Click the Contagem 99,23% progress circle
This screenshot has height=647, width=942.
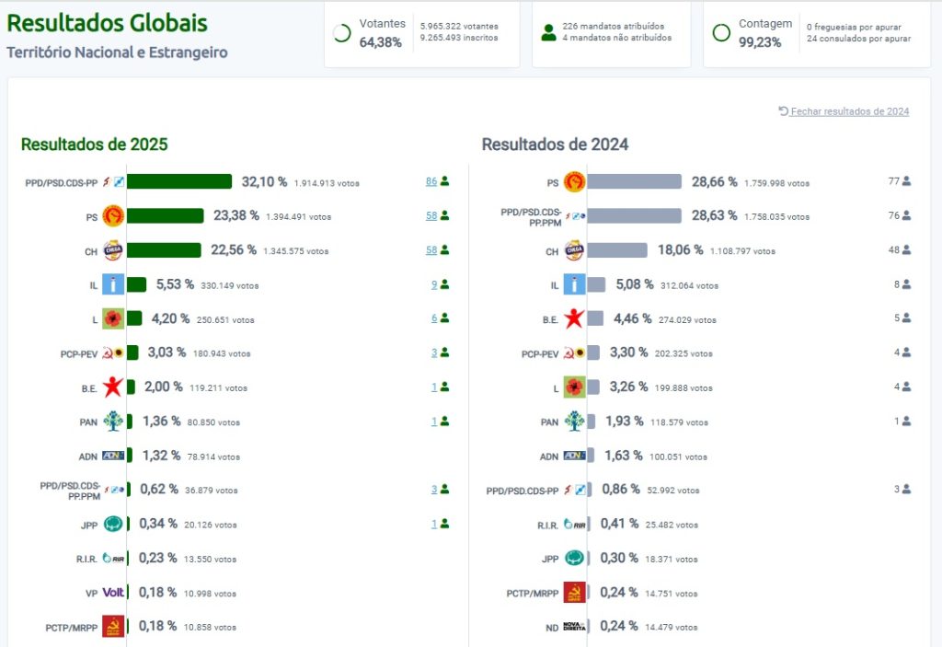[722, 33]
